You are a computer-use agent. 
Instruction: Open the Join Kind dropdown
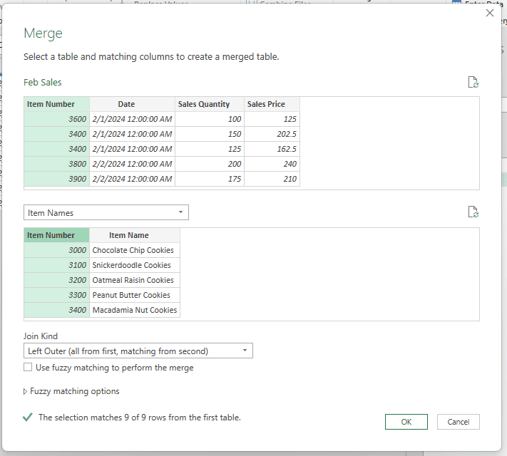click(x=138, y=351)
